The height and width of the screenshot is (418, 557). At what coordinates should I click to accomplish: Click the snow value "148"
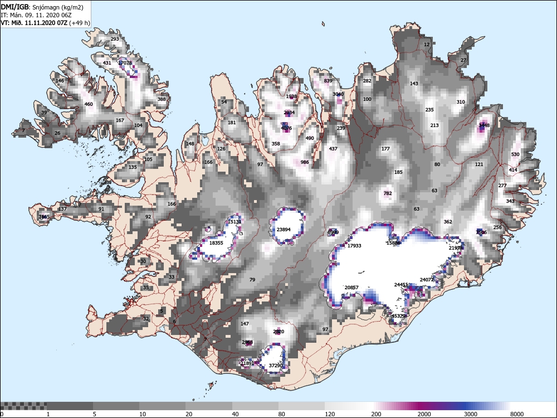[x=190, y=144]
